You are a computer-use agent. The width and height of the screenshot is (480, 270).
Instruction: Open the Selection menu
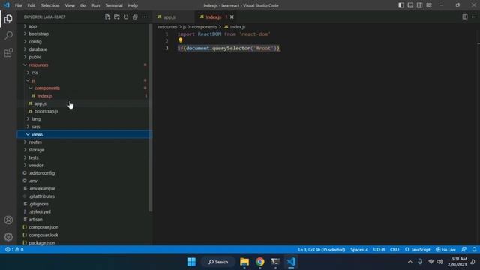[x=50, y=5]
